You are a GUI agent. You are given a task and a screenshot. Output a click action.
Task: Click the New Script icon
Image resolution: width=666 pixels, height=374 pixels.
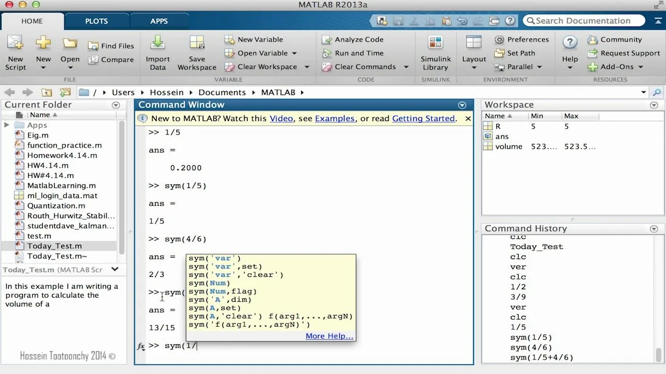coord(15,44)
